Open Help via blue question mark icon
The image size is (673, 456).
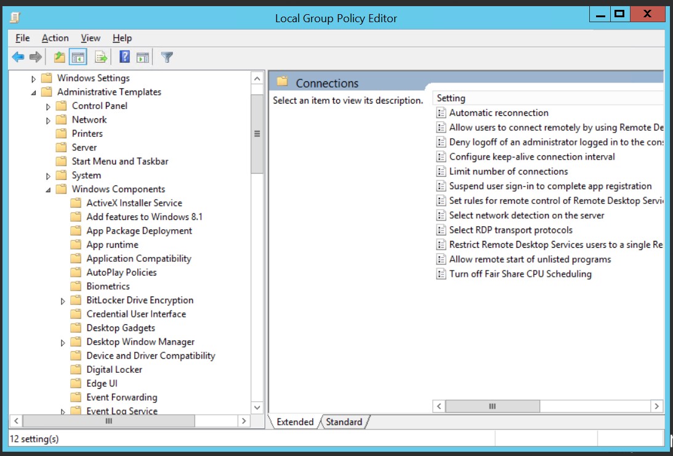124,57
